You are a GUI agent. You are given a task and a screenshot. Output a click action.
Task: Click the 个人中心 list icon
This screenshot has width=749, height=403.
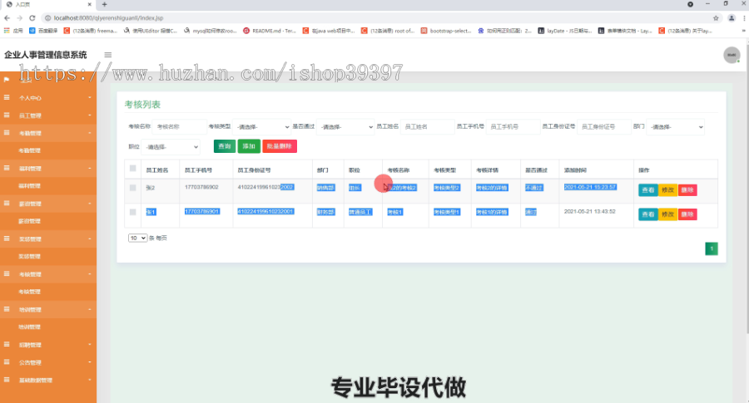pos(7,97)
